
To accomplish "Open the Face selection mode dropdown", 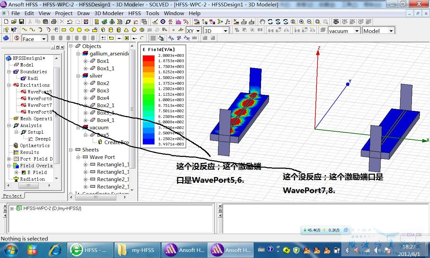I will coord(44,39).
